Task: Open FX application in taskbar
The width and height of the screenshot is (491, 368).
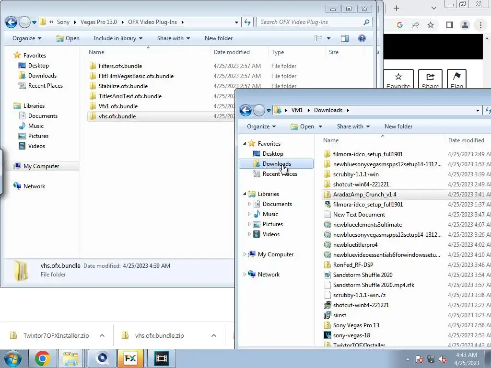Action: 130,358
